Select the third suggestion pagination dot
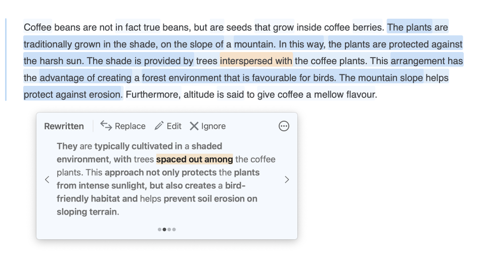480x255 pixels. (x=169, y=229)
